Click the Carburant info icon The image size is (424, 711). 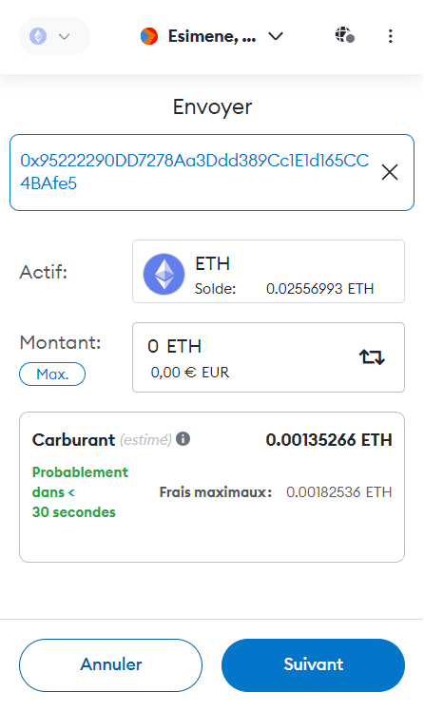click(183, 439)
